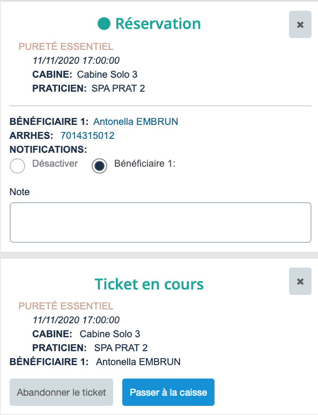318x415 pixels.
Task: Click the Bénéficiaire 1: radio label text
Action: pos(145,164)
